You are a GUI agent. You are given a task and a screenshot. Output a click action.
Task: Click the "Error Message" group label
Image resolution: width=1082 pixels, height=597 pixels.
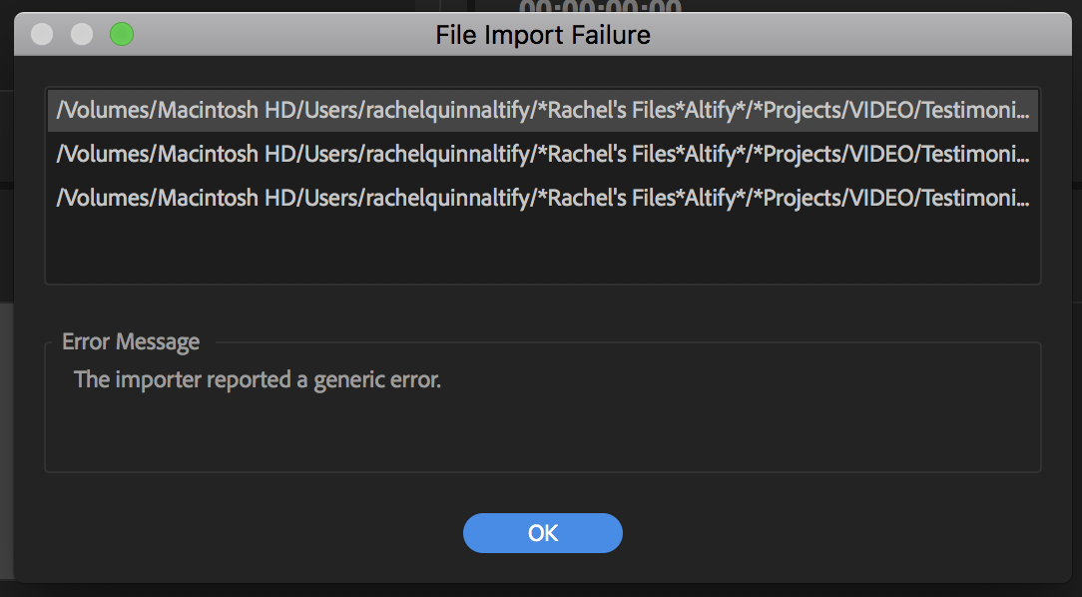(x=131, y=342)
